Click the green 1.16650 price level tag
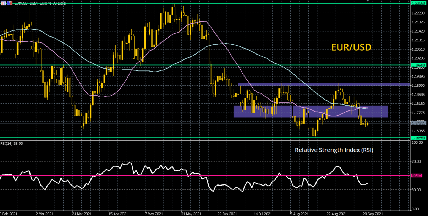Viewport: 428px width, 216px height. [x=418, y=137]
